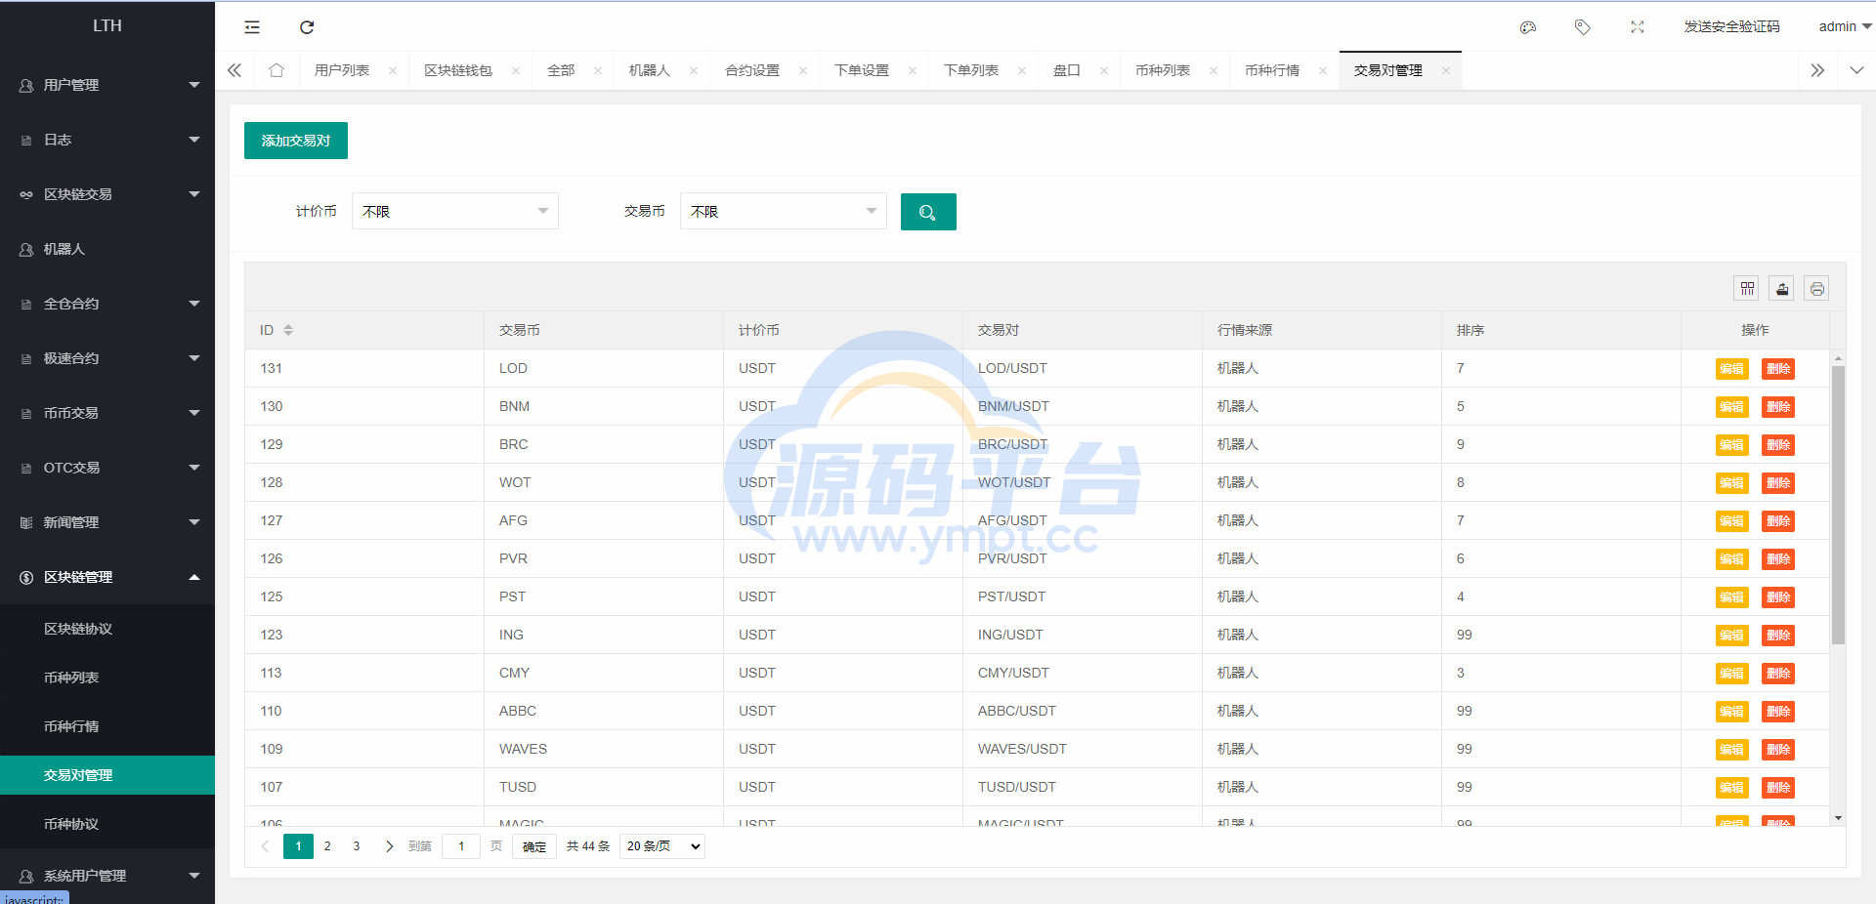Close the 用户列表 tab

point(393,70)
